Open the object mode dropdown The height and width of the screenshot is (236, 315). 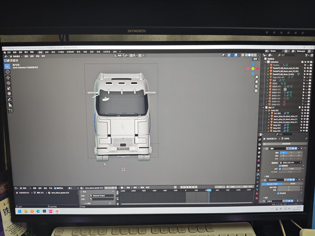click(16, 56)
